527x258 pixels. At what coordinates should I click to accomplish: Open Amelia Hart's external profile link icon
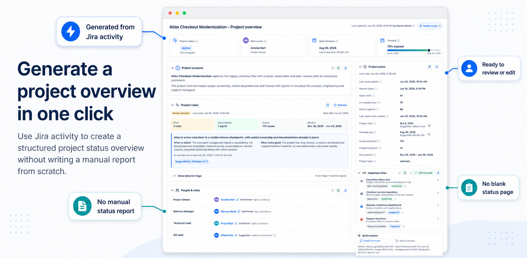pyautogui.click(x=237, y=200)
